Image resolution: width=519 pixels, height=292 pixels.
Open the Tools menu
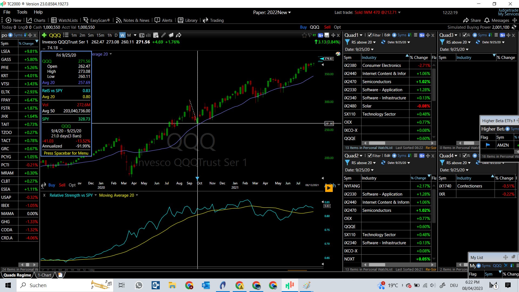(x=22, y=12)
